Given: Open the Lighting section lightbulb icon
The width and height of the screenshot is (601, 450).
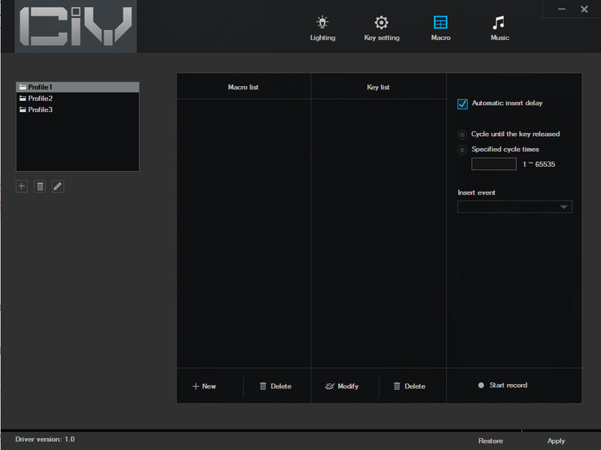Looking at the screenshot, I should coord(322,23).
